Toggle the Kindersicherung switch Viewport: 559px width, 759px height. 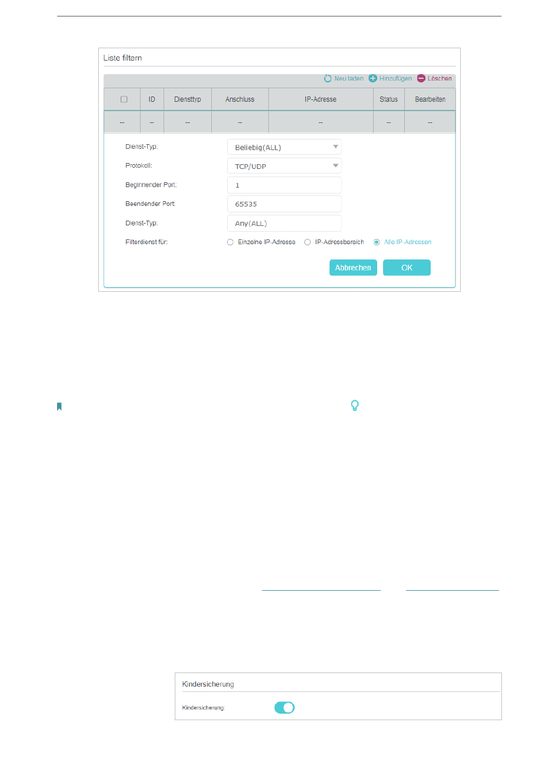285,708
